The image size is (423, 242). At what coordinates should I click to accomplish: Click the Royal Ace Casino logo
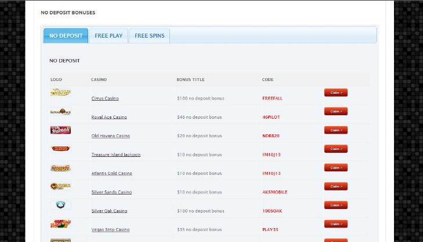60,111
